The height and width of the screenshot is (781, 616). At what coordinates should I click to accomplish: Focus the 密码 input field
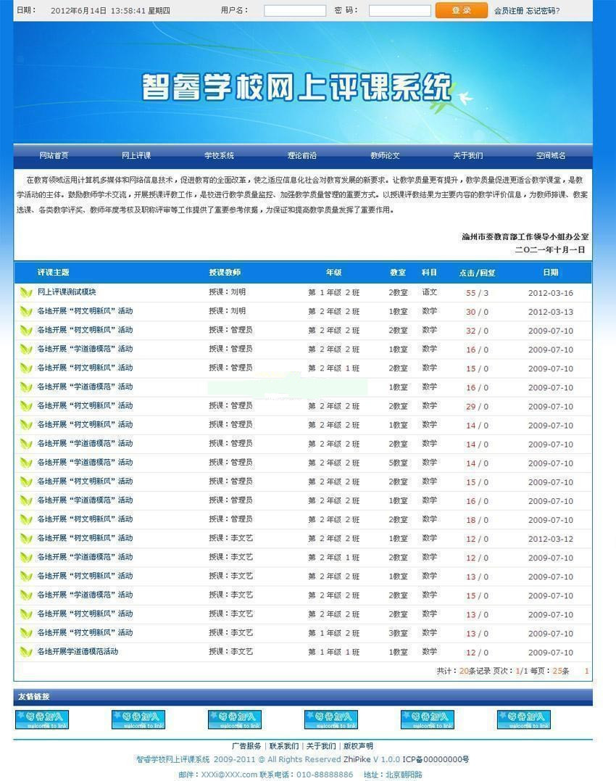coord(399,11)
